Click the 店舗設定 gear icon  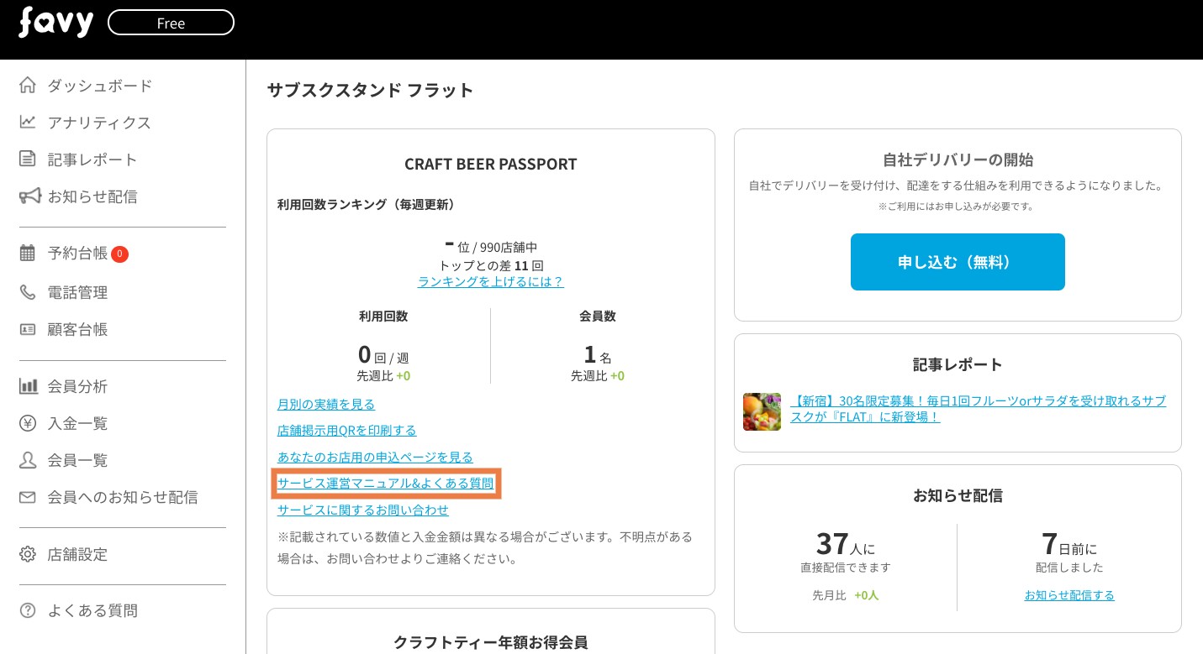[x=28, y=554]
